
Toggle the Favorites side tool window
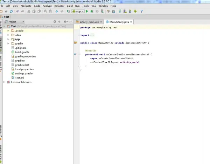click(x=1, y=132)
